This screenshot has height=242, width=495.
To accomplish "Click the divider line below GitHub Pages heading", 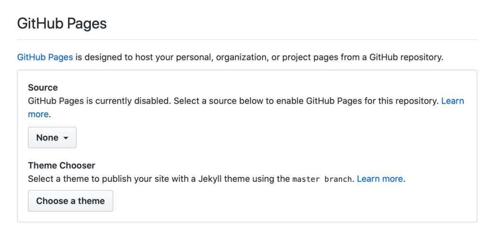I will (247, 40).
